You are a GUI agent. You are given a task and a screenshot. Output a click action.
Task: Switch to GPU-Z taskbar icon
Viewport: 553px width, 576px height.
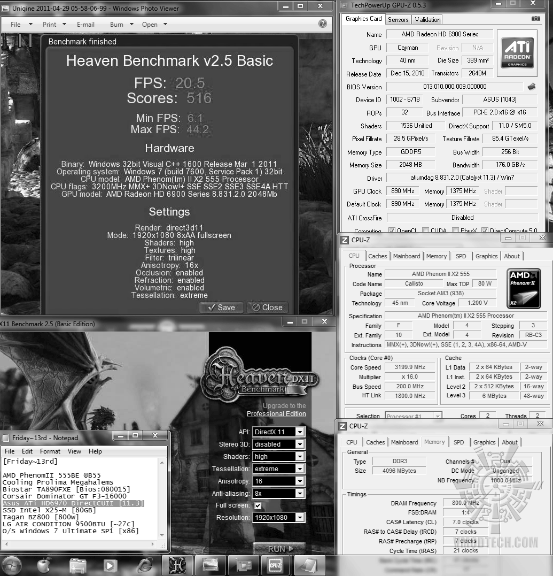tap(243, 566)
